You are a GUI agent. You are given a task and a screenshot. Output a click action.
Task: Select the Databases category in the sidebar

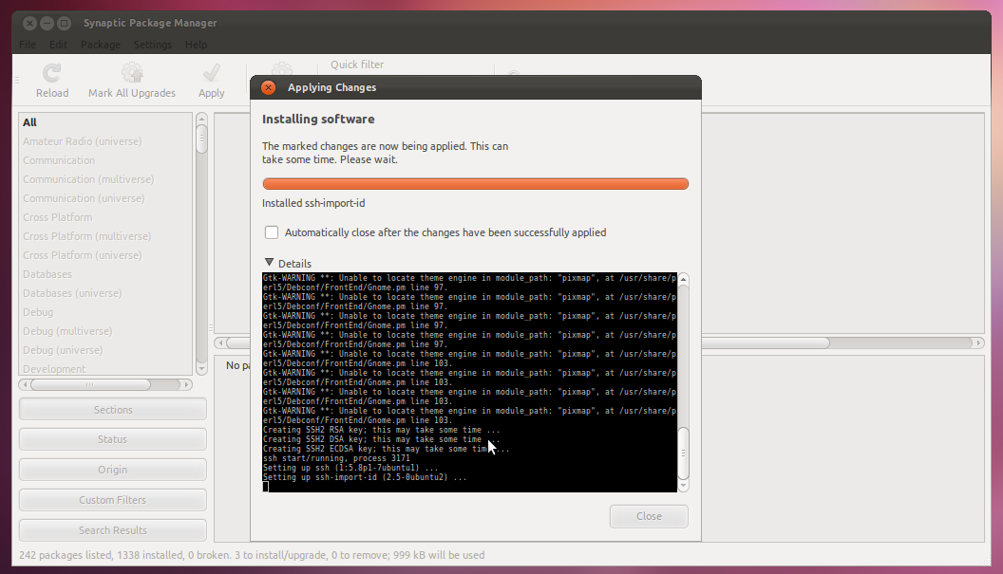[46, 273]
